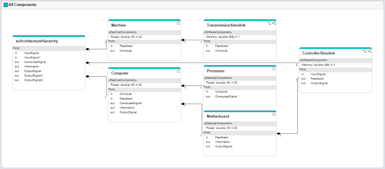Screen dimensions: 385x169
Task: Click the composition diamond beside the Motherboard box
Action: pyautogui.click(x=278, y=134)
